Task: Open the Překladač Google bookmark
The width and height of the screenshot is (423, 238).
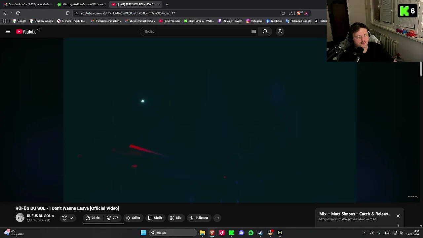Action: pos(298,21)
